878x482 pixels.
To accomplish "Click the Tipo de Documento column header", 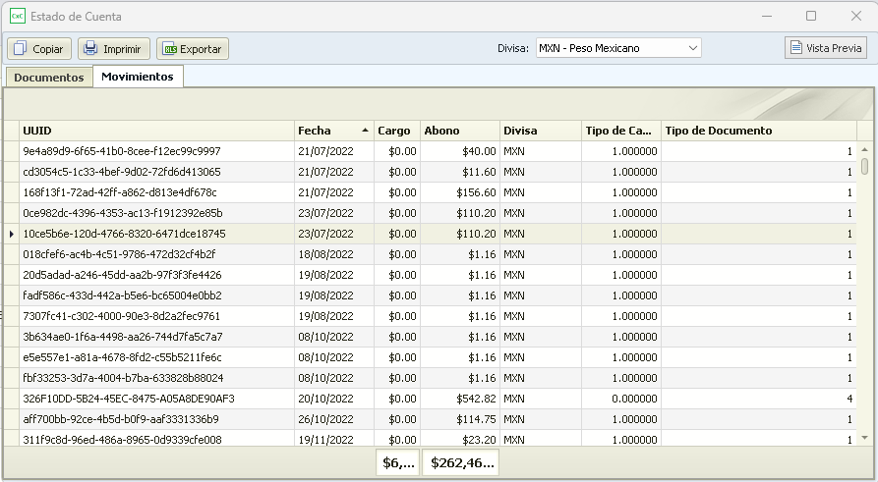I will tap(757, 131).
